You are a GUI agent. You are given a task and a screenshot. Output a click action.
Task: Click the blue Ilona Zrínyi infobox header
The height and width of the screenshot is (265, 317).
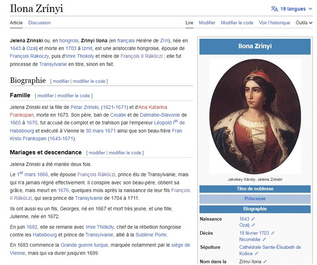tap(255, 46)
